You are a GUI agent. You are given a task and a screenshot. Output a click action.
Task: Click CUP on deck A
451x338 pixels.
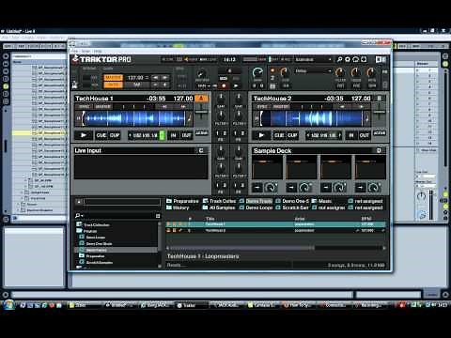click(115, 135)
